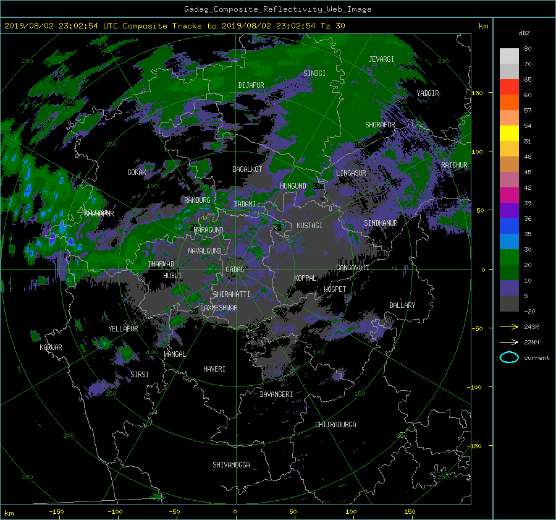Click the 80 dBZ legend scale value
This screenshot has height=520, width=556.
coord(528,49)
